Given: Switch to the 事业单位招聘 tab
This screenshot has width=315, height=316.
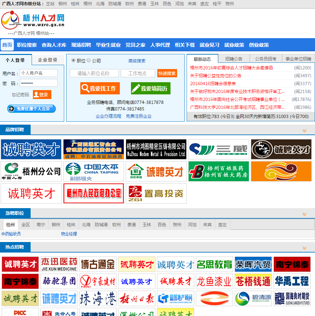Looking at the screenshot, I should (298, 59).
